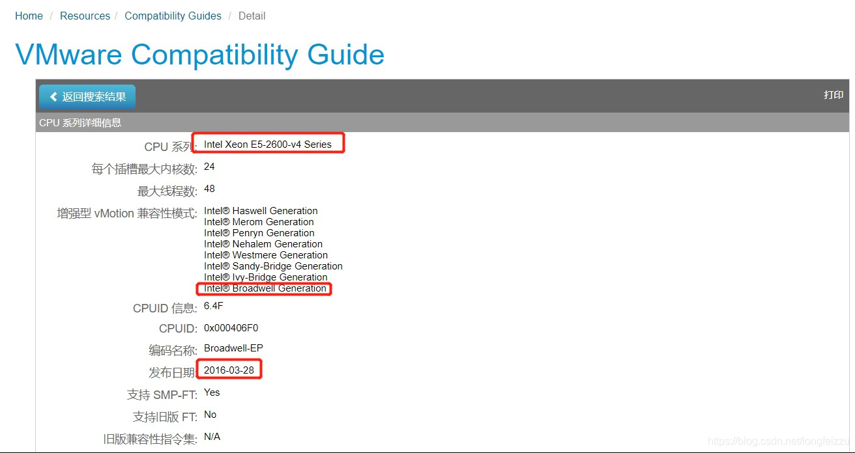Screen dimensions: 855x453
Task: Click the 支持 SMP-FT label
Action: [x=162, y=395]
